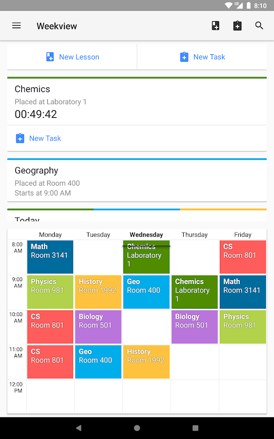Open Tuesday History Room 1992 lesson block
The width and height of the screenshot is (274, 439).
click(x=98, y=292)
